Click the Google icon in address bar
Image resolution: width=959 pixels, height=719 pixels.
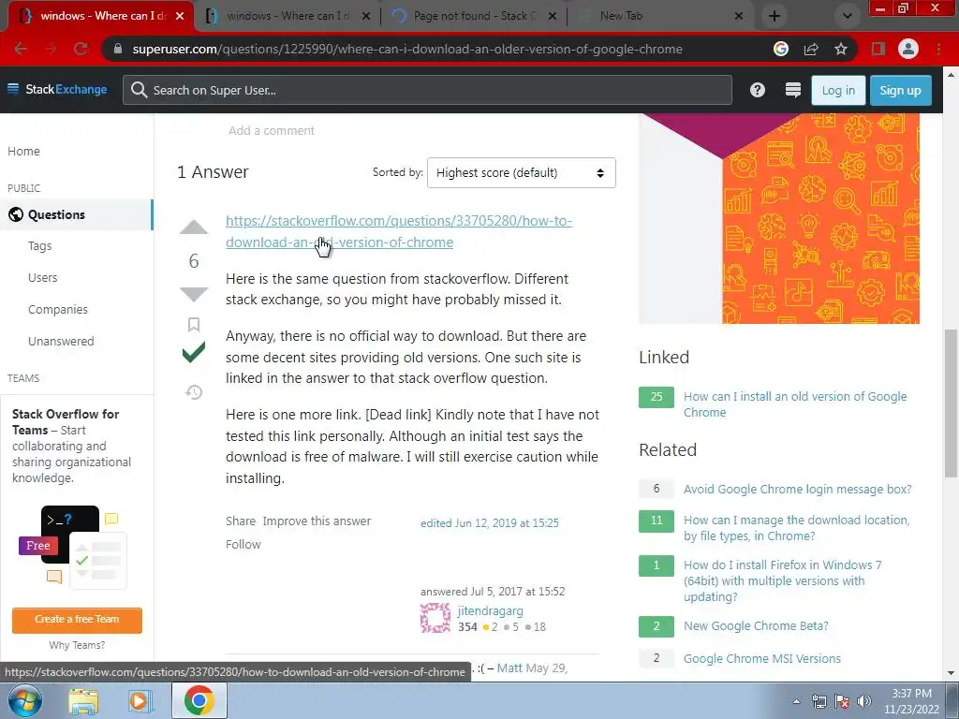point(780,49)
